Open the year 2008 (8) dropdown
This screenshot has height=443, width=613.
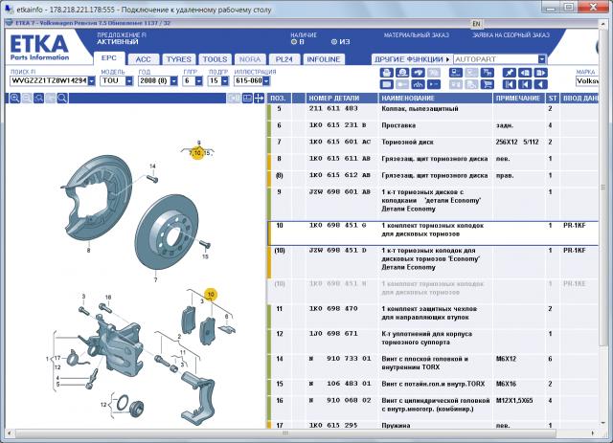point(174,81)
